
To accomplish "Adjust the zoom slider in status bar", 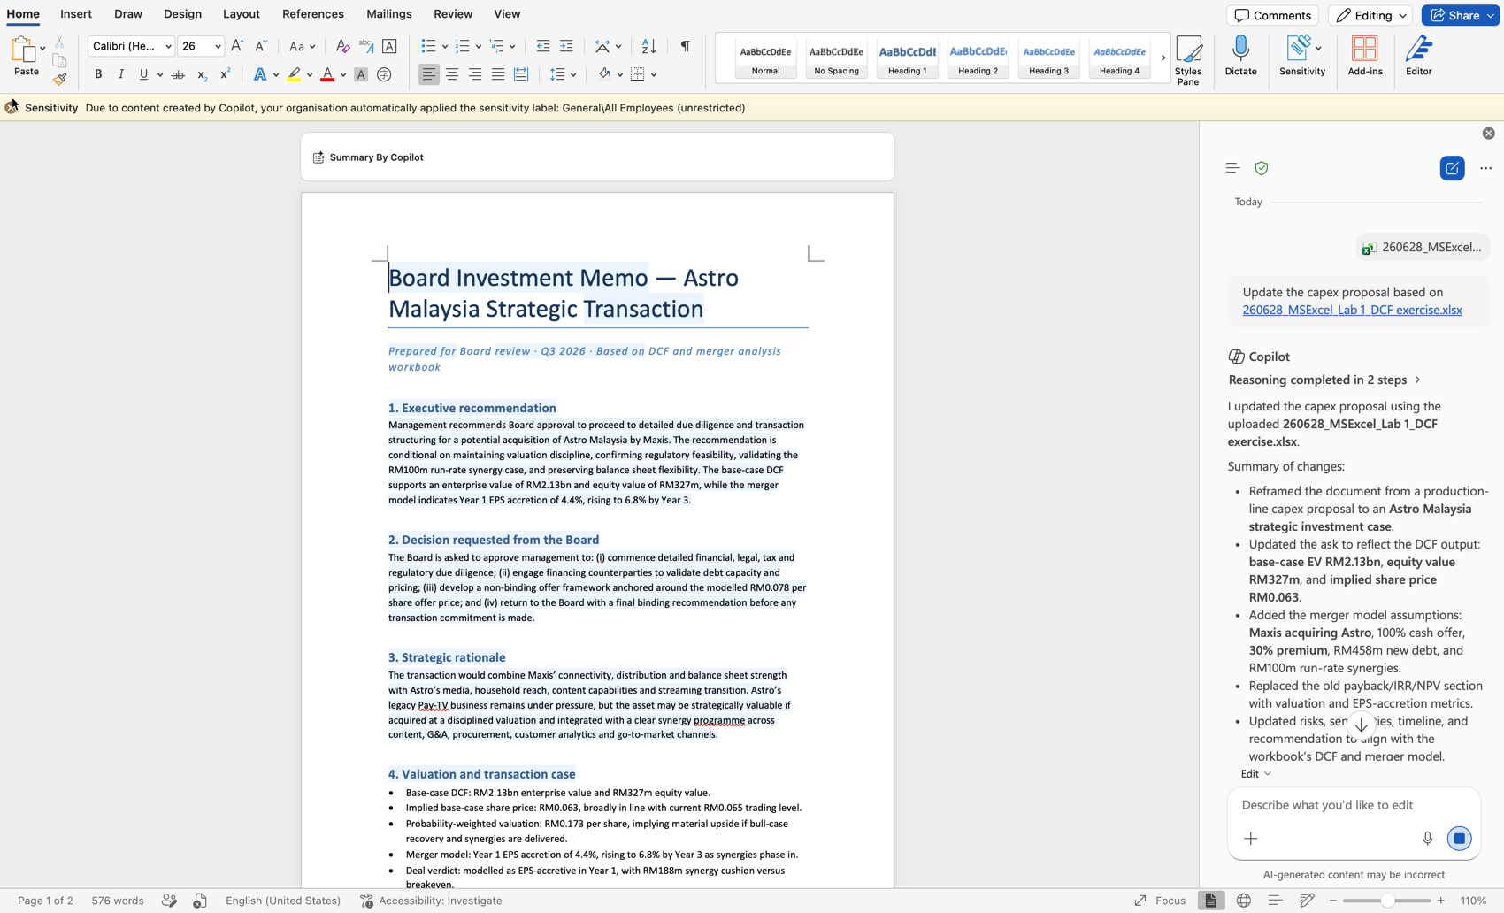I will point(1386,901).
